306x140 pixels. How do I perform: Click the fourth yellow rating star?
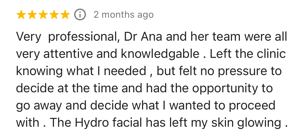click(54, 15)
